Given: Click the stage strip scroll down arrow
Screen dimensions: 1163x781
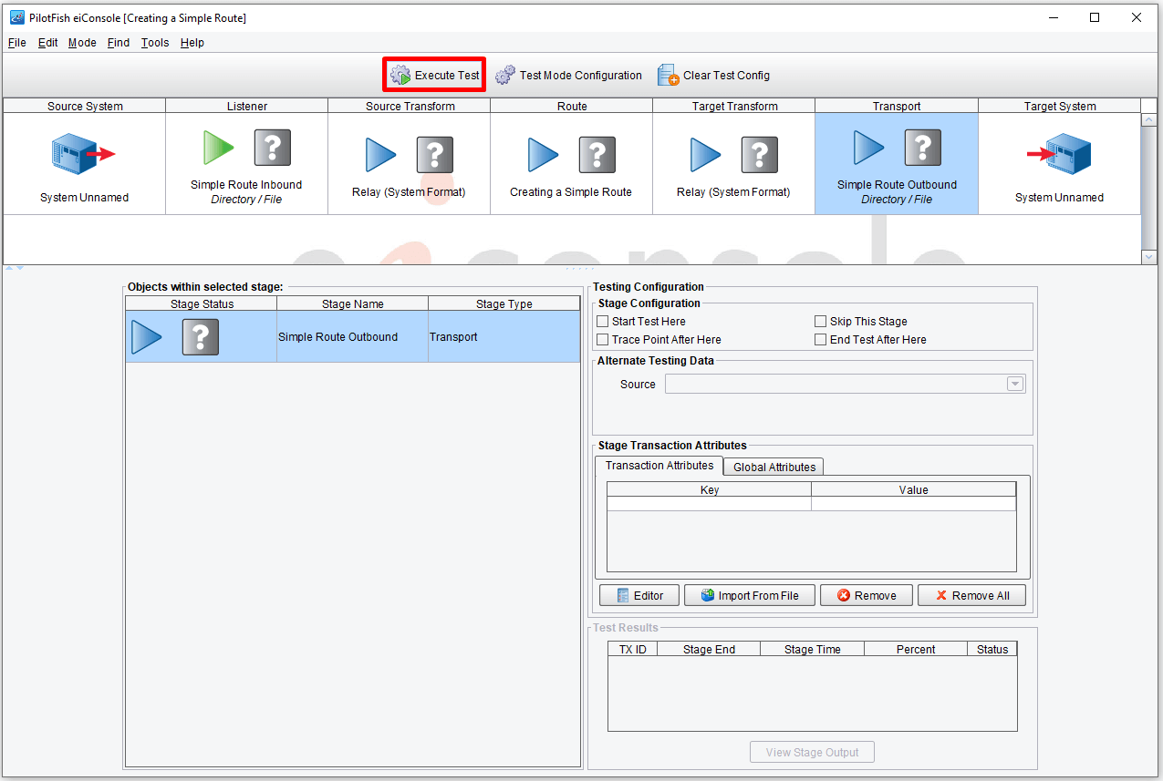Looking at the screenshot, I should tap(1149, 257).
